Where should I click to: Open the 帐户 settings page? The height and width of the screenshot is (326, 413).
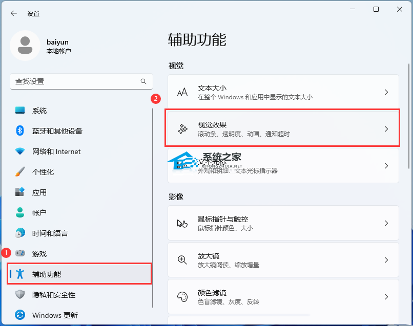point(39,213)
